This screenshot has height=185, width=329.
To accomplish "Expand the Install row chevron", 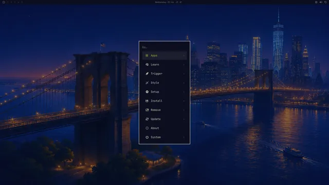I will tap(184, 101).
